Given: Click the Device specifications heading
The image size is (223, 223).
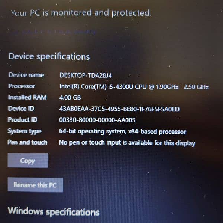Looking at the screenshot, I should click(x=49, y=57).
